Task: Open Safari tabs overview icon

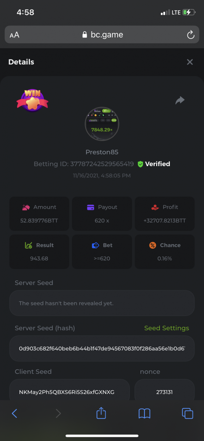Action: [x=187, y=413]
